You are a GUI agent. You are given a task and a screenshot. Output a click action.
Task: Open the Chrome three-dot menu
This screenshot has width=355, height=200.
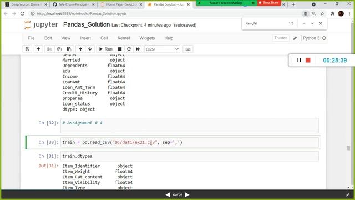pos(349,13)
